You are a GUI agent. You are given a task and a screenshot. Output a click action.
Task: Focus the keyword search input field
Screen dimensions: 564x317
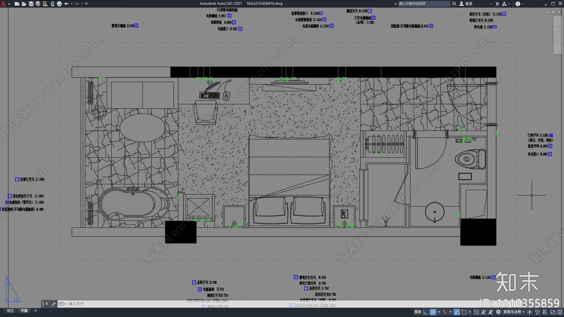pyautogui.click(x=424, y=4)
